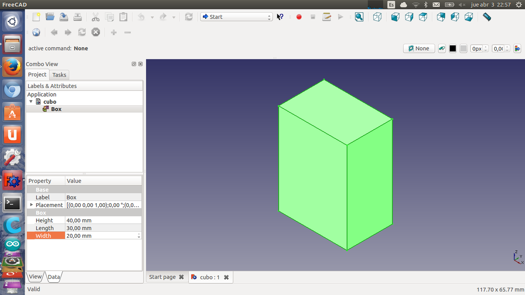The height and width of the screenshot is (295, 525).
Task: Click the Fit All magnifier view icon
Action: tap(359, 17)
